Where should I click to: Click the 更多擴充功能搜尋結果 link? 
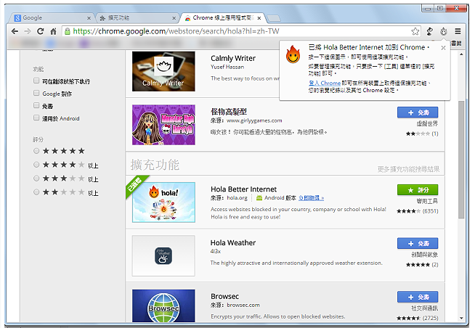click(x=408, y=169)
